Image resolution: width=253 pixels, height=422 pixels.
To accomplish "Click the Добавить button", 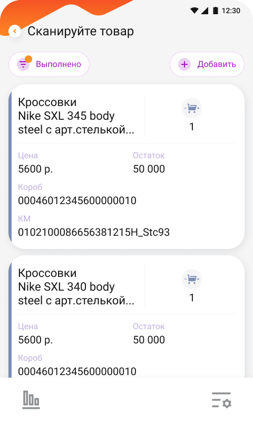I will [x=207, y=64].
